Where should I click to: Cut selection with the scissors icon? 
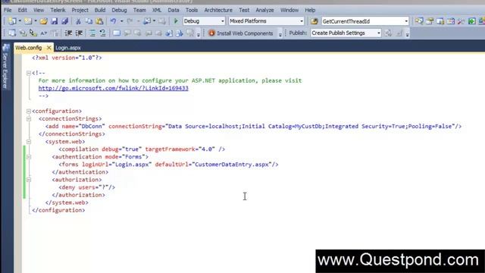point(78,21)
